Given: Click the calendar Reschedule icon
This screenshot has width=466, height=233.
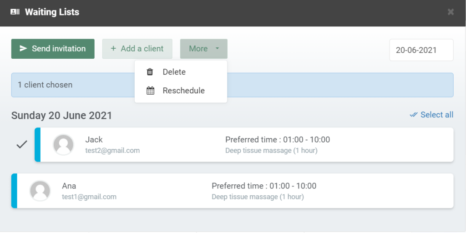Looking at the screenshot, I should pos(150,91).
